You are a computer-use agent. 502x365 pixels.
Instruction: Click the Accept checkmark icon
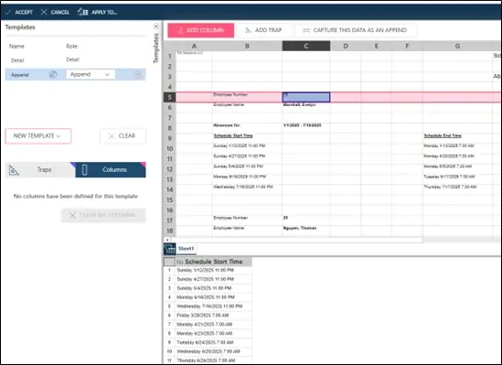(x=8, y=12)
